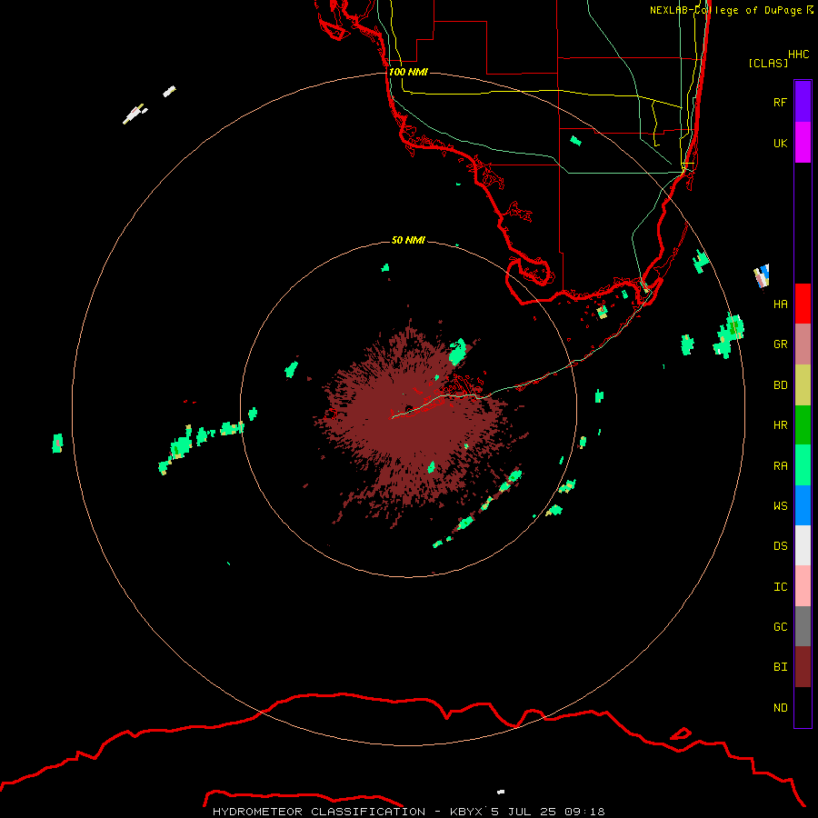Viewport: 818px width, 818px height.
Task: Click the "IC" legend label
Action: pos(780,586)
